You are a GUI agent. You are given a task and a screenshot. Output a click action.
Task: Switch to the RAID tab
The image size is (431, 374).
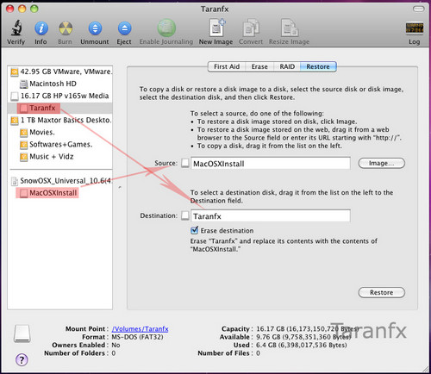click(287, 66)
